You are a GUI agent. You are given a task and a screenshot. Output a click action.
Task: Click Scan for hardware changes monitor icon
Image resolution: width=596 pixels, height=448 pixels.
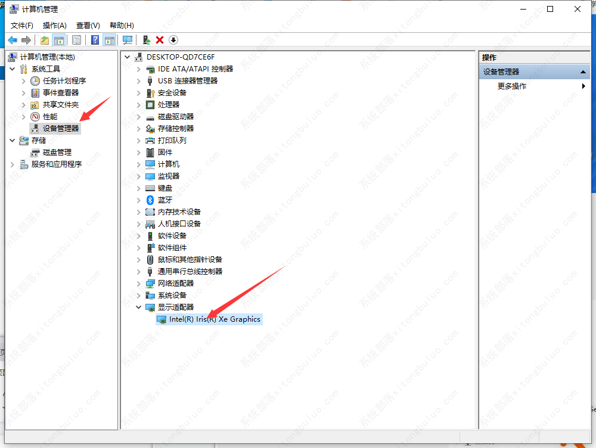127,40
